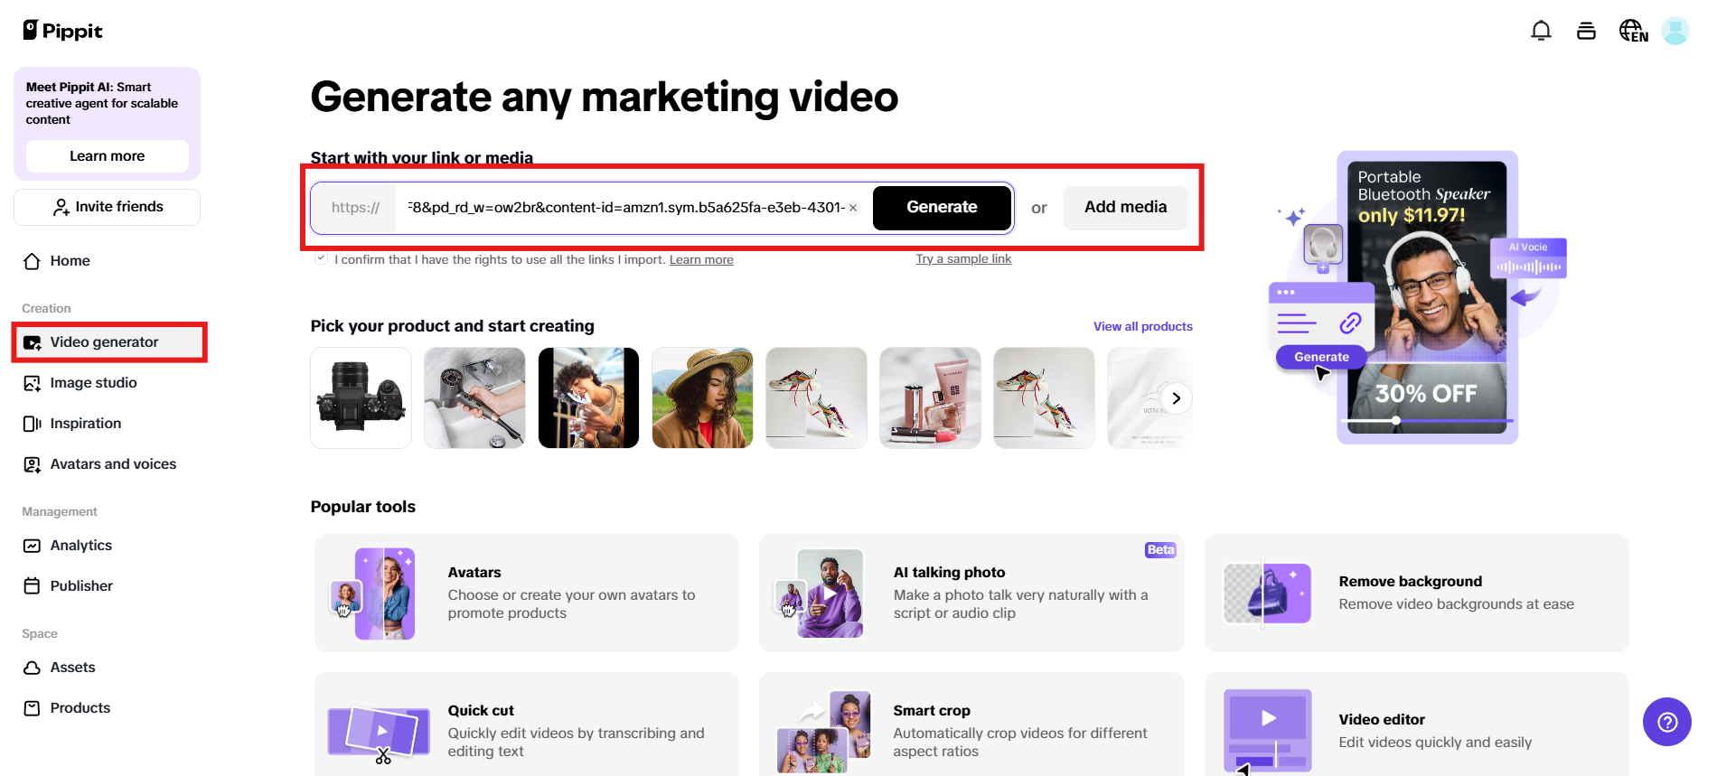Open the Quick cut tool card

(x=527, y=725)
